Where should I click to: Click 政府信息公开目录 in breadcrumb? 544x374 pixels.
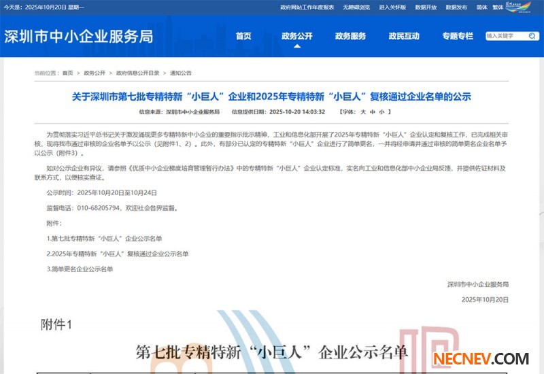point(137,73)
